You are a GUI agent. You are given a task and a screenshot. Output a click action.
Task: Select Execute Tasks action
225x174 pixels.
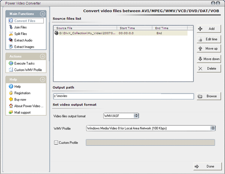point(24,63)
